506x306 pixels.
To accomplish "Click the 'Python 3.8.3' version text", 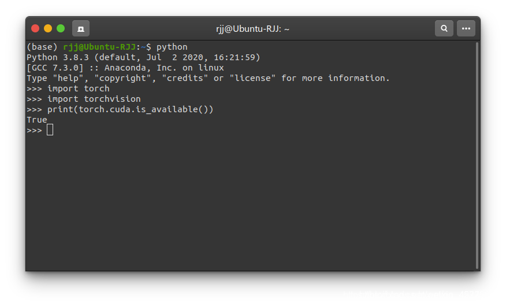I will [58, 57].
